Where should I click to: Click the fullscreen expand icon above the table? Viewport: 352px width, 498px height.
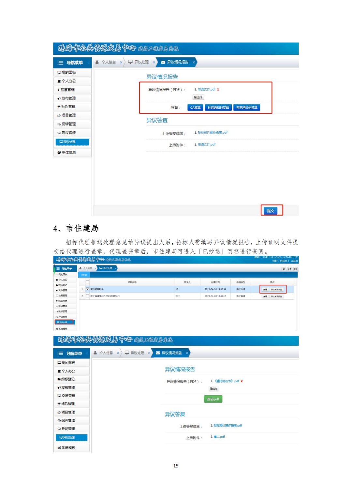click(x=295, y=269)
